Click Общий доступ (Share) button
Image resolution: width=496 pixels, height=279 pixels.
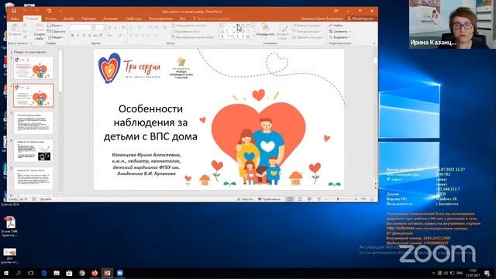[360, 19]
